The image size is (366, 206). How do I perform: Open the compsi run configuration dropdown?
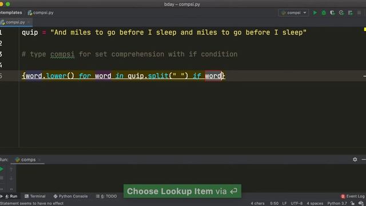pyautogui.click(x=293, y=13)
